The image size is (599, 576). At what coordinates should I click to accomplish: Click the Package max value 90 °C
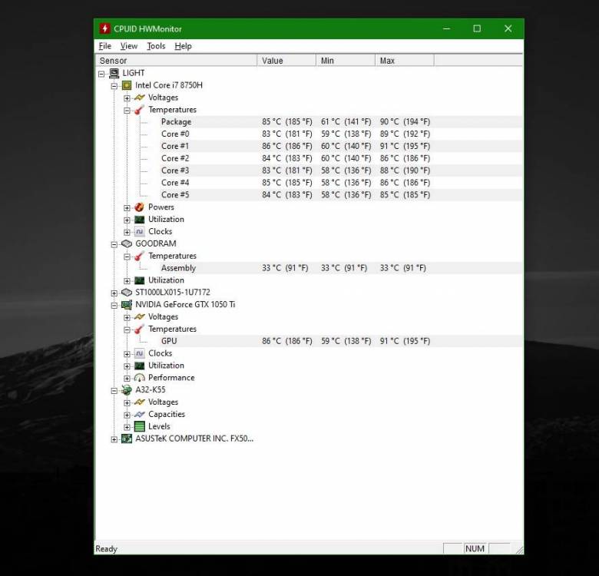[405, 121]
